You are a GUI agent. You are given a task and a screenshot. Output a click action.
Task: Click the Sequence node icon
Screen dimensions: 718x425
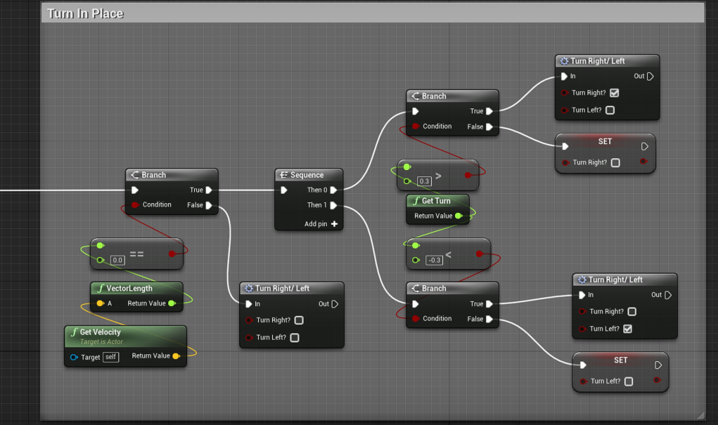coord(283,175)
